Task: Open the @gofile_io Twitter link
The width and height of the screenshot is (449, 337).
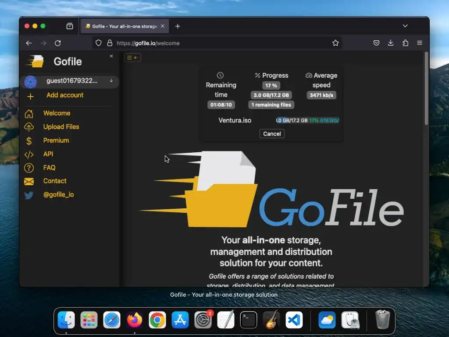Action: point(58,194)
